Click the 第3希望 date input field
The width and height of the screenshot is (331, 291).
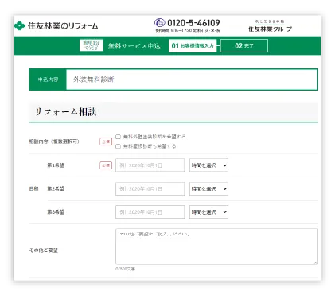click(x=150, y=212)
